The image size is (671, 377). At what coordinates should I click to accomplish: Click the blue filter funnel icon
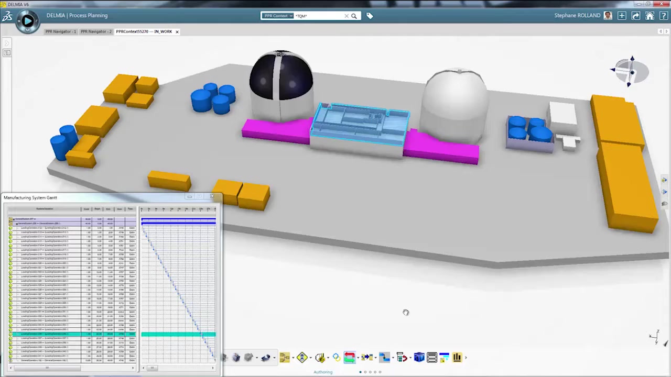(444, 358)
